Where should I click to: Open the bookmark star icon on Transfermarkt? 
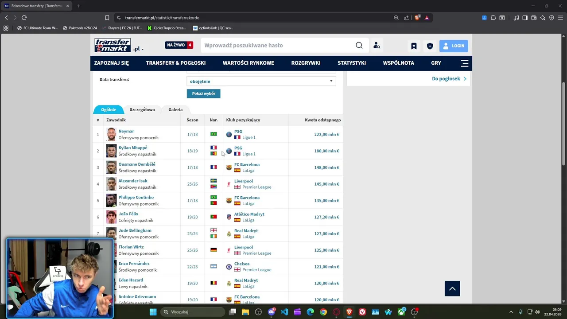pos(414,46)
